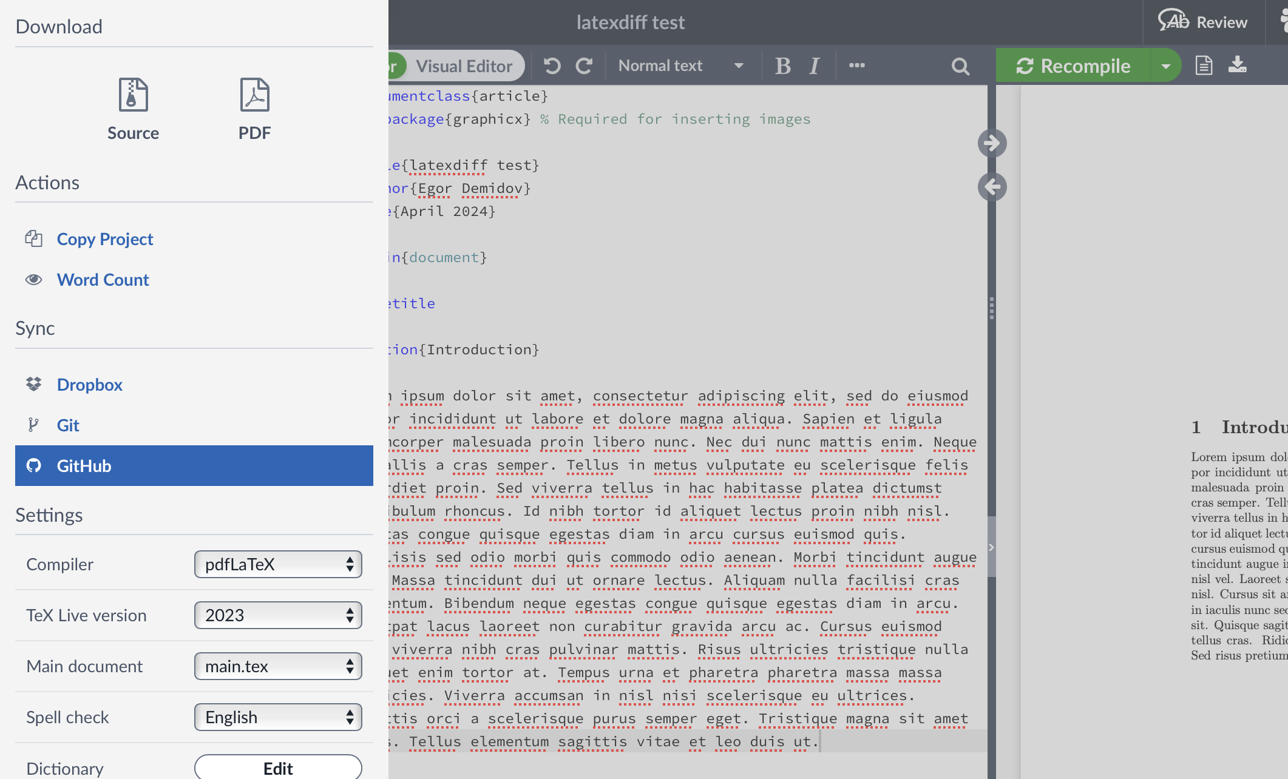
Task: Open Word Count
Action: point(103,279)
